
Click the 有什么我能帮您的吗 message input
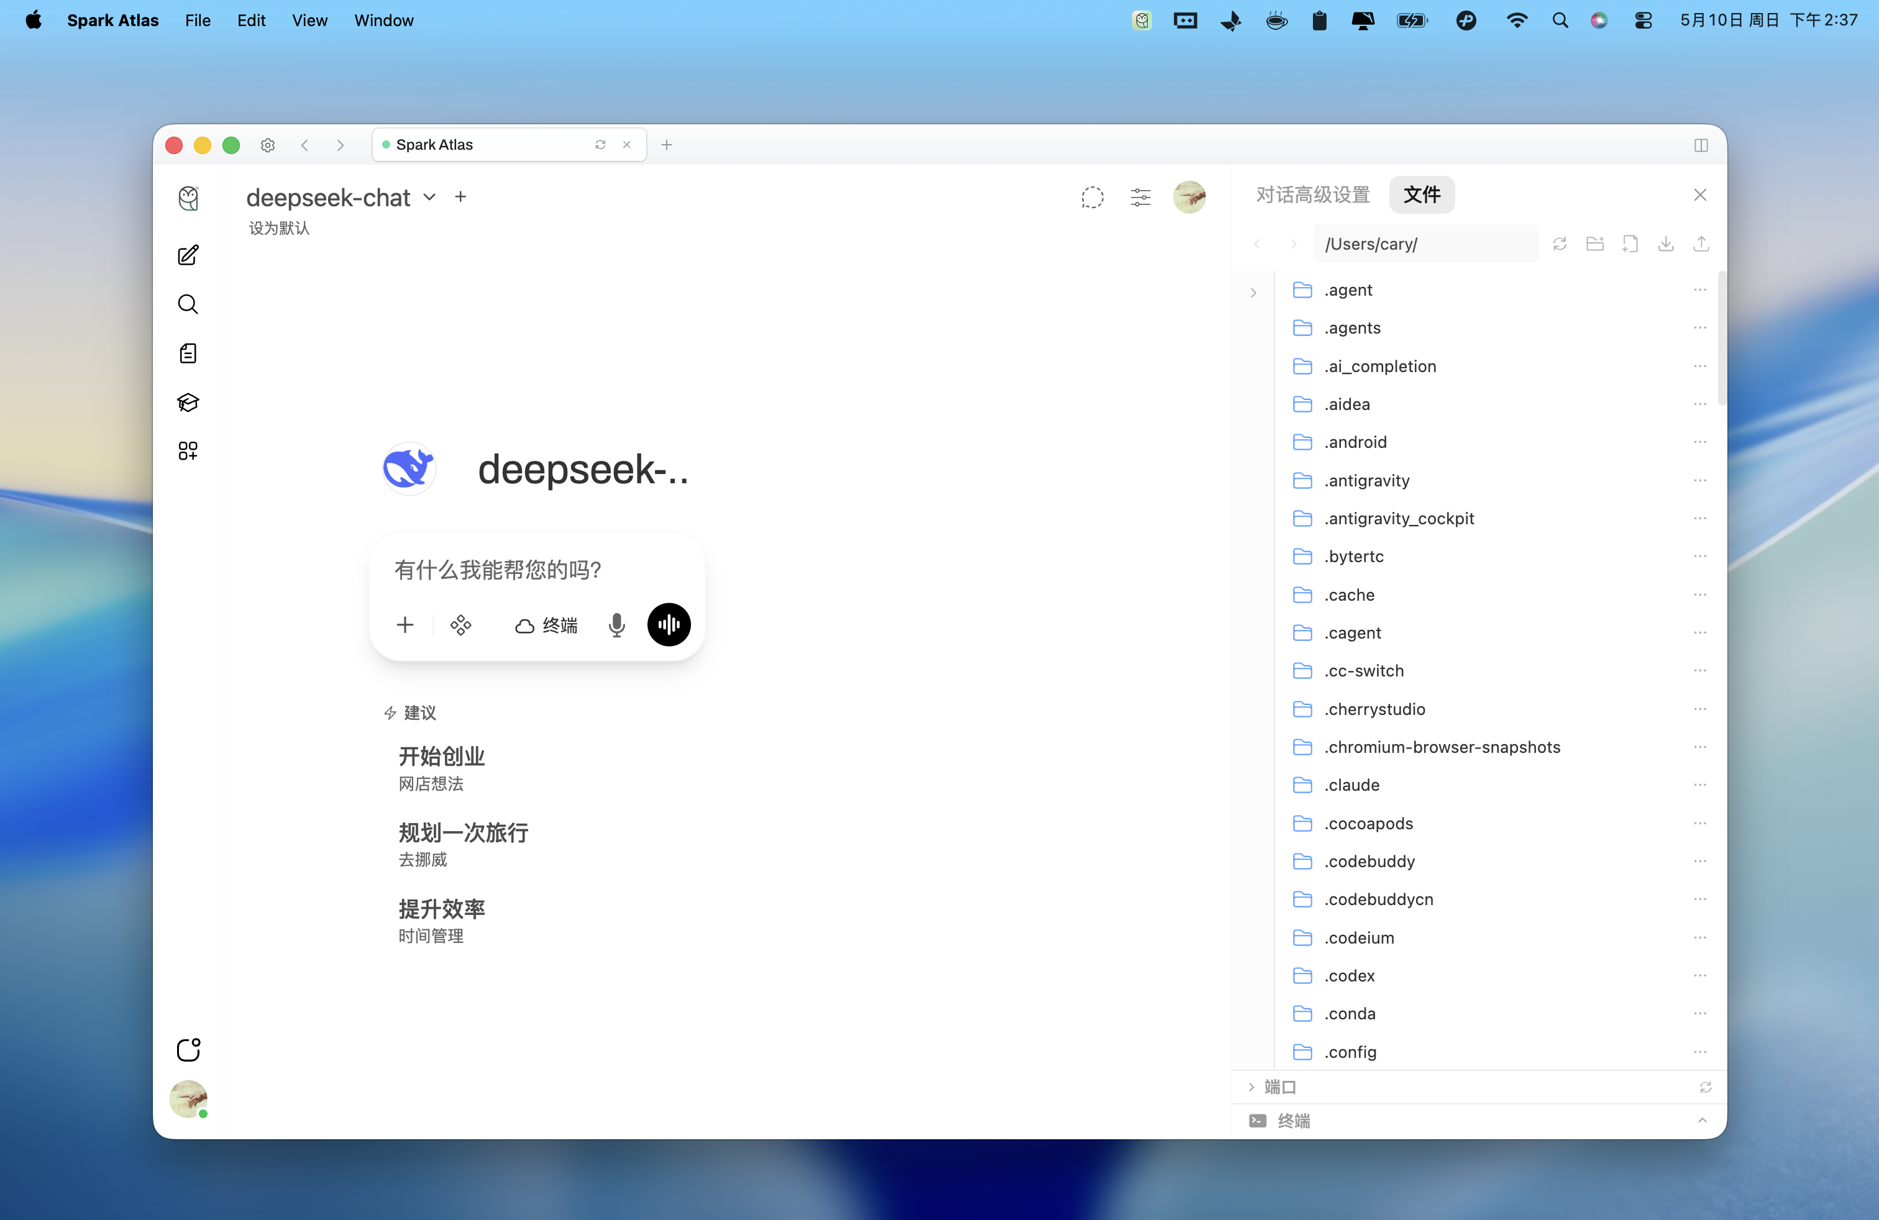537,570
